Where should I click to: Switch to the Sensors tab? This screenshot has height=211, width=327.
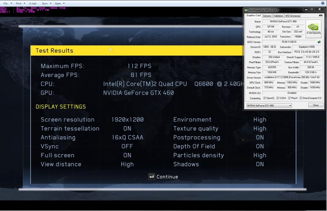[x=267, y=16]
